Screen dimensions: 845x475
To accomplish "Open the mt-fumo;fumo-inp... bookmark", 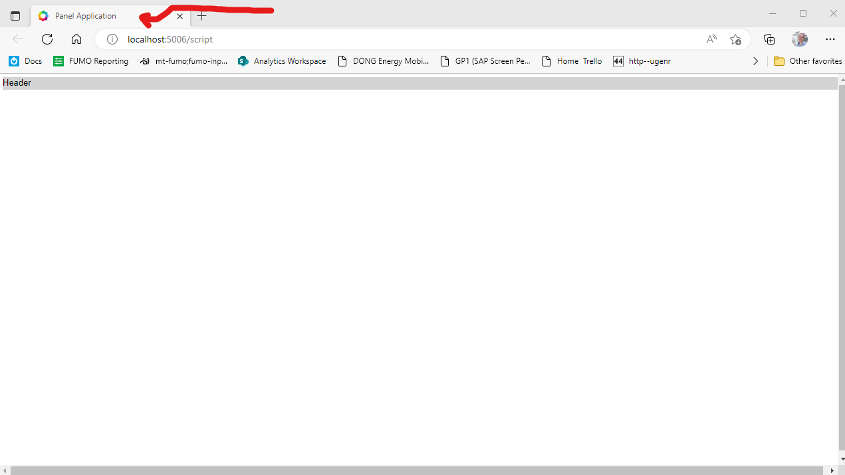I will 183,61.
